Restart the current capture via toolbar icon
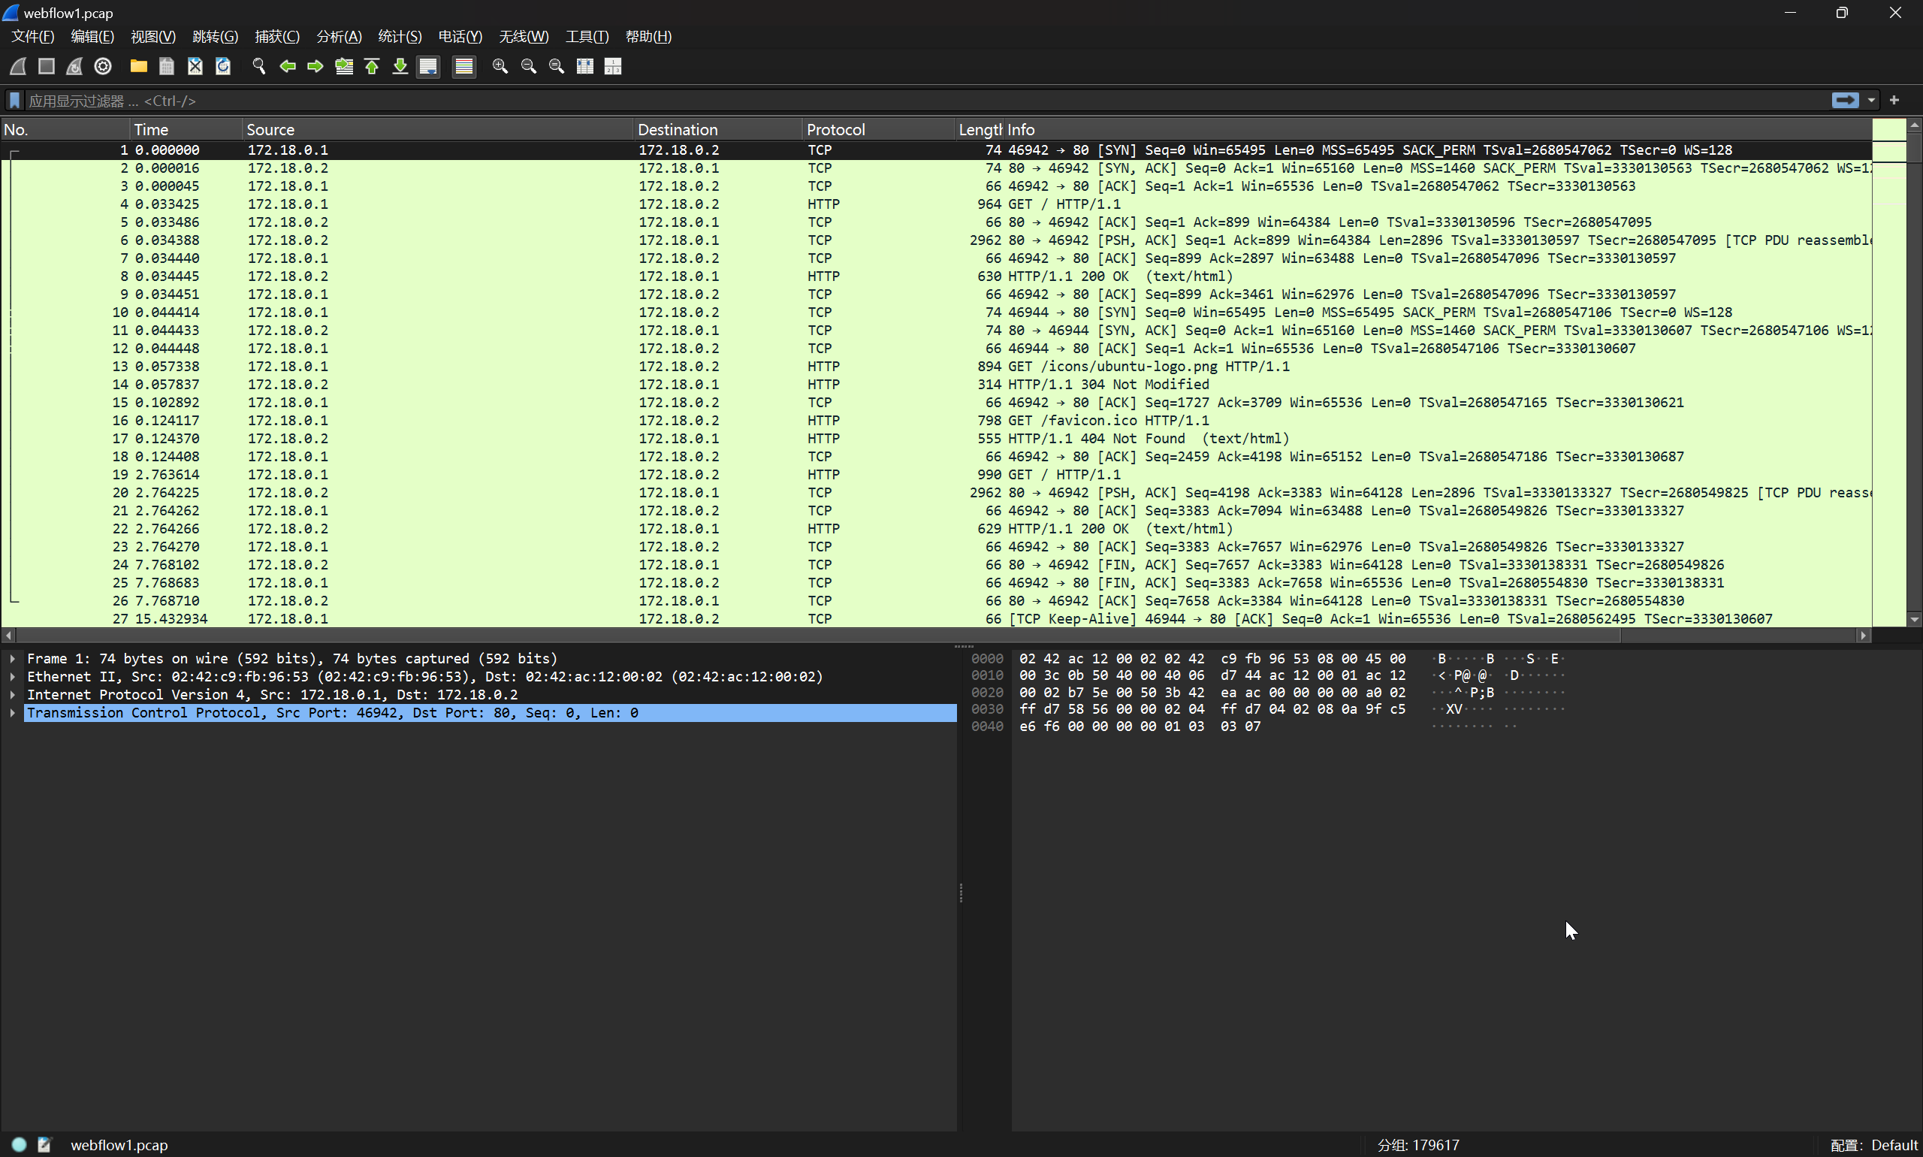This screenshot has width=1923, height=1157. [74, 66]
